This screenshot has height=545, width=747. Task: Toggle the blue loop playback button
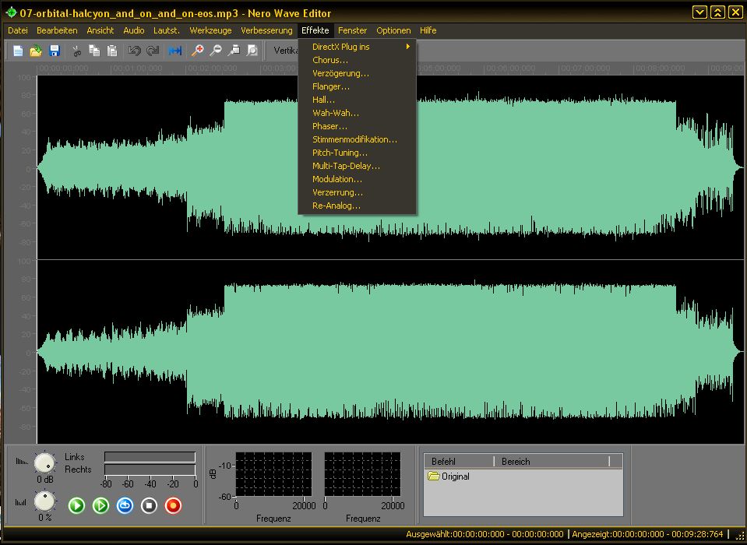tap(125, 505)
